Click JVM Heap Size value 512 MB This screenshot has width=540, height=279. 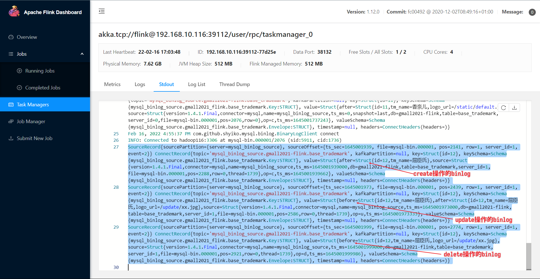coord(223,64)
